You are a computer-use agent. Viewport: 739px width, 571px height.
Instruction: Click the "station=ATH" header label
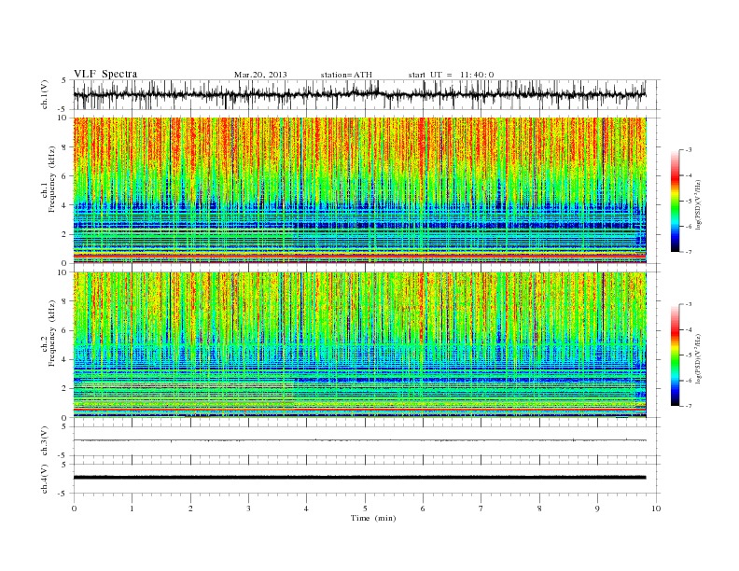point(346,75)
